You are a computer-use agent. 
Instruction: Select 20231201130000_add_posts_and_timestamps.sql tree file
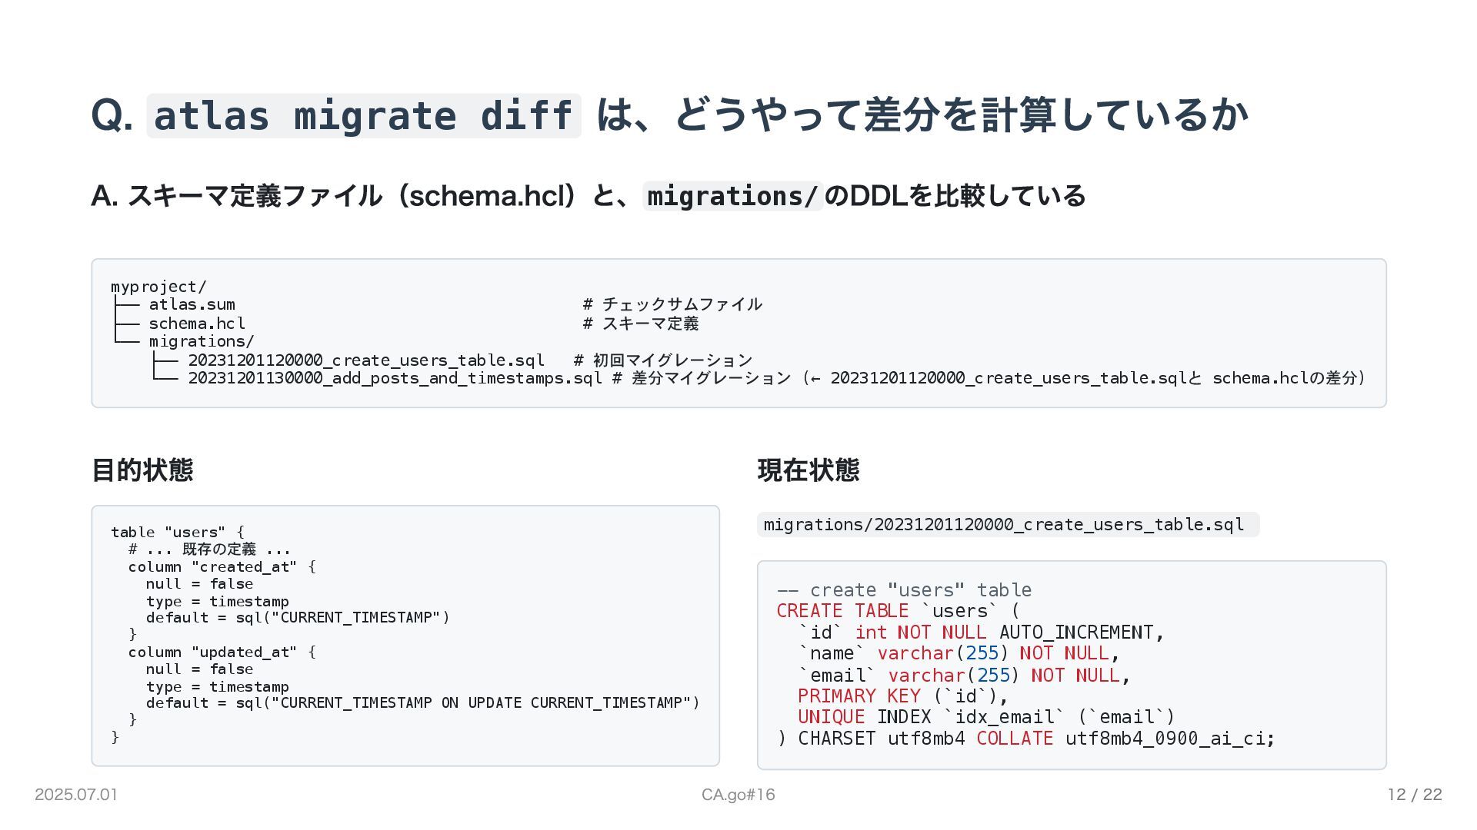(395, 378)
